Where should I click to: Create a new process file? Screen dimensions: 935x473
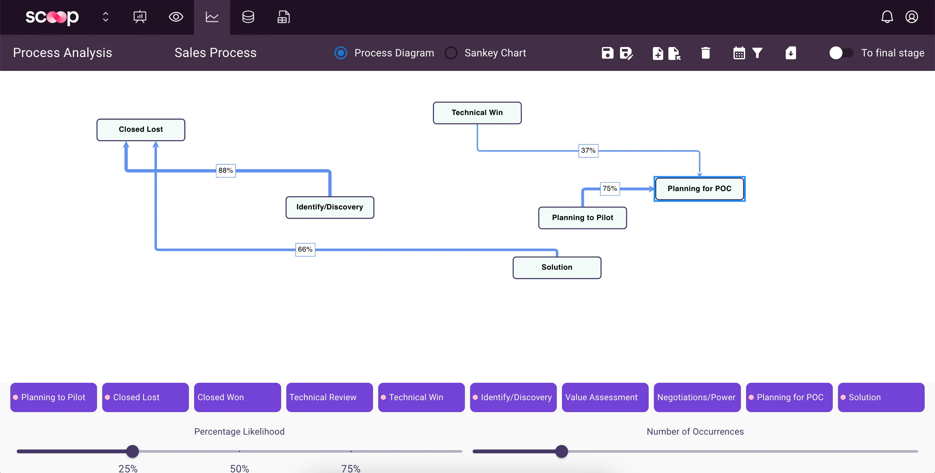pos(657,53)
